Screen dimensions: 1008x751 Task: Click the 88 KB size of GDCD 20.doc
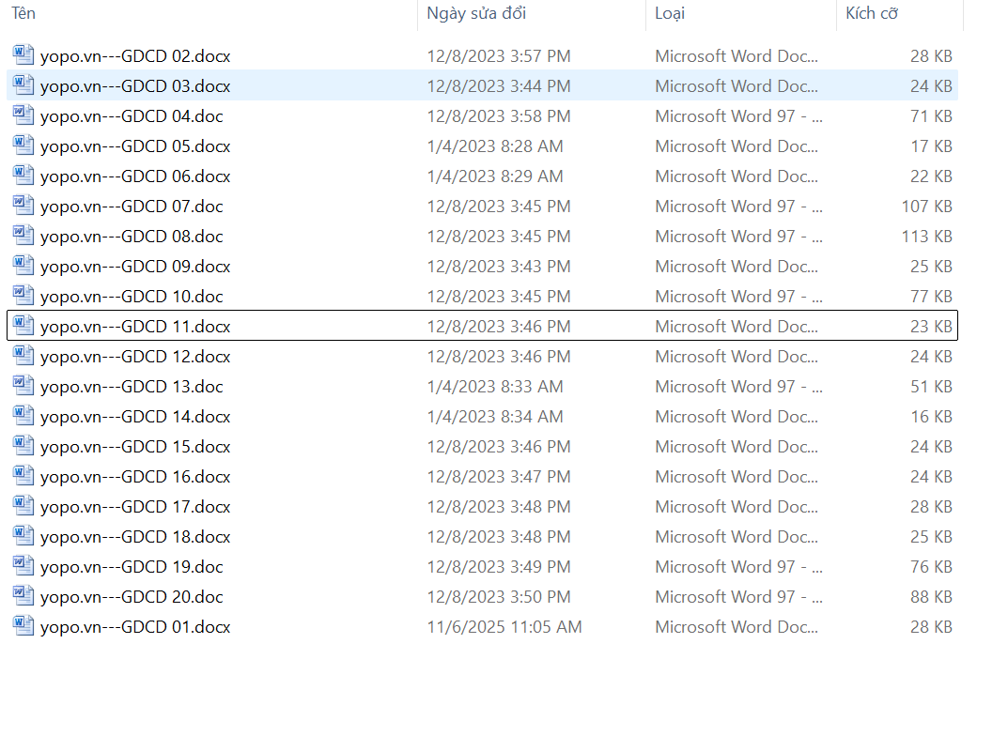(931, 597)
